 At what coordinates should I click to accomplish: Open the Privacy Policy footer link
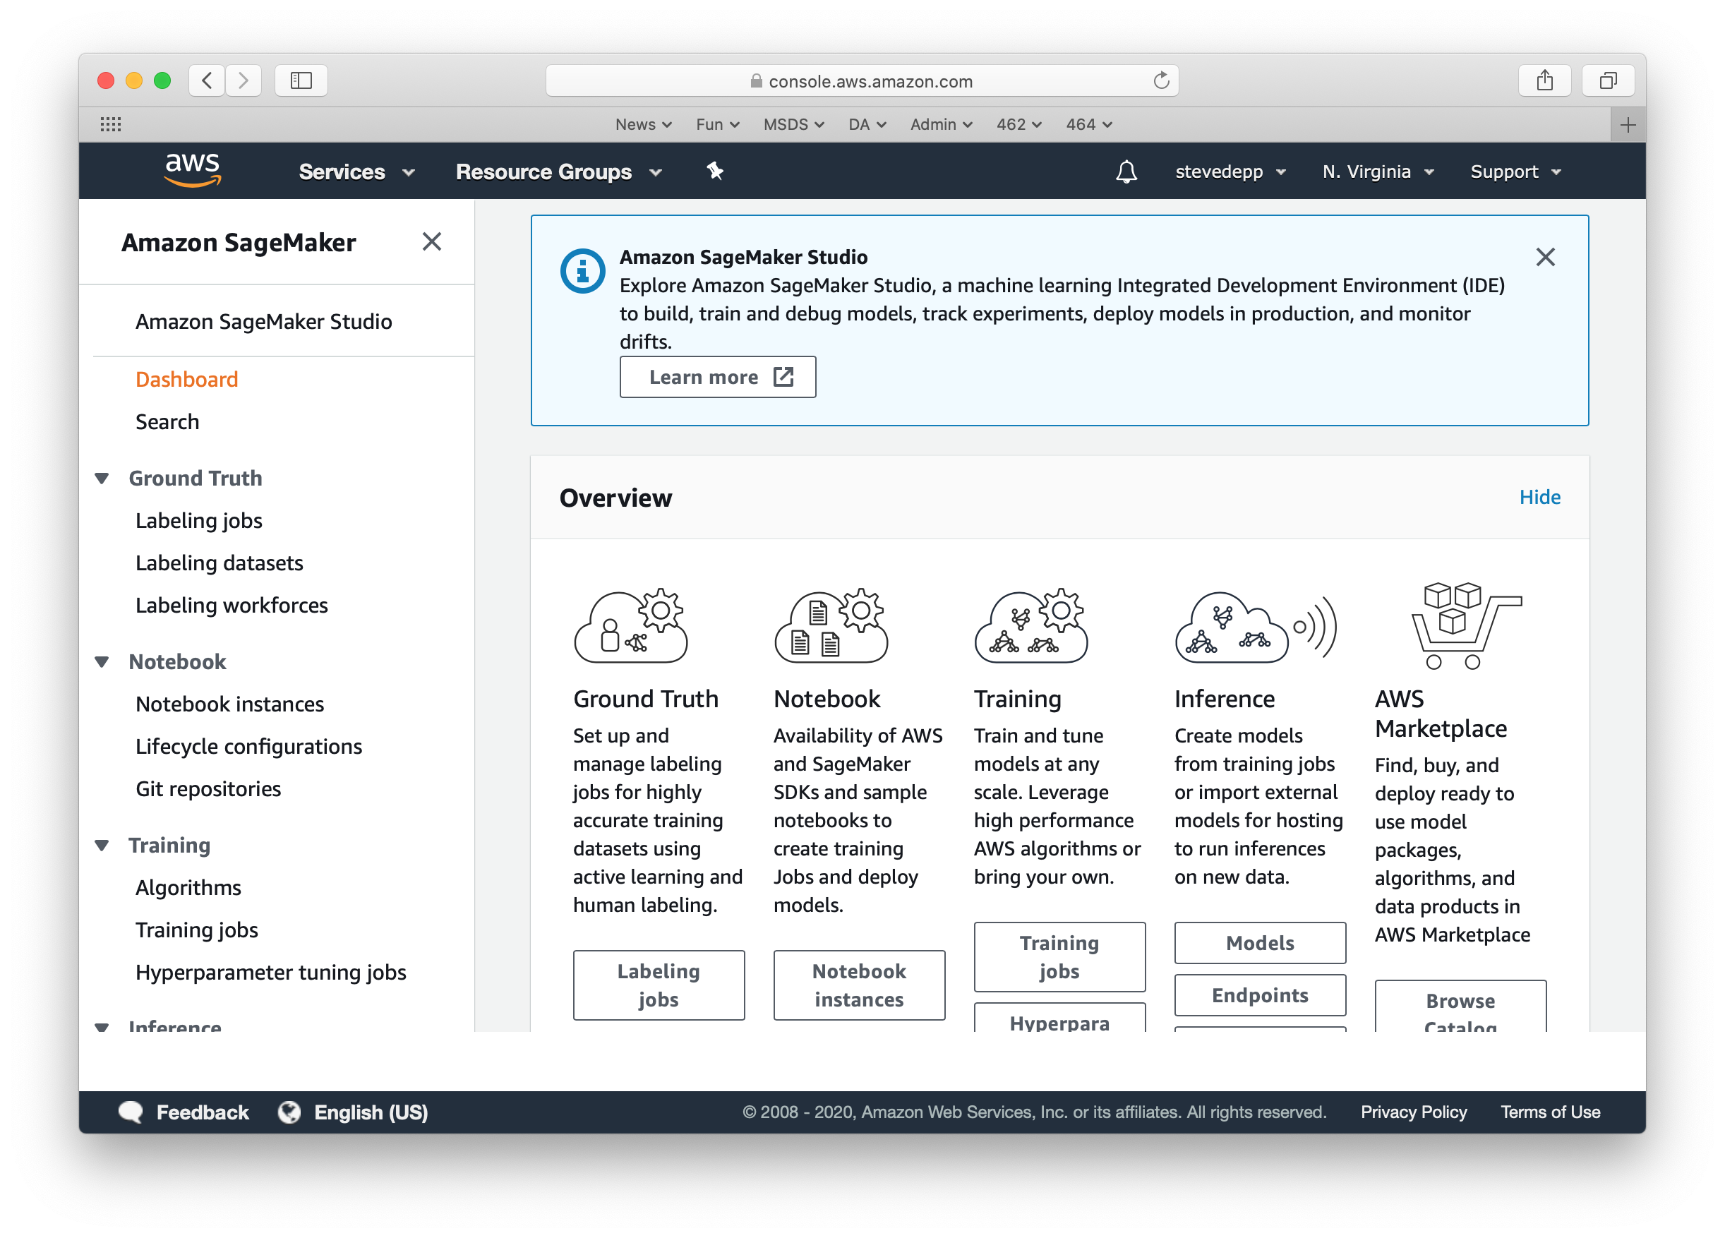pos(1413,1112)
